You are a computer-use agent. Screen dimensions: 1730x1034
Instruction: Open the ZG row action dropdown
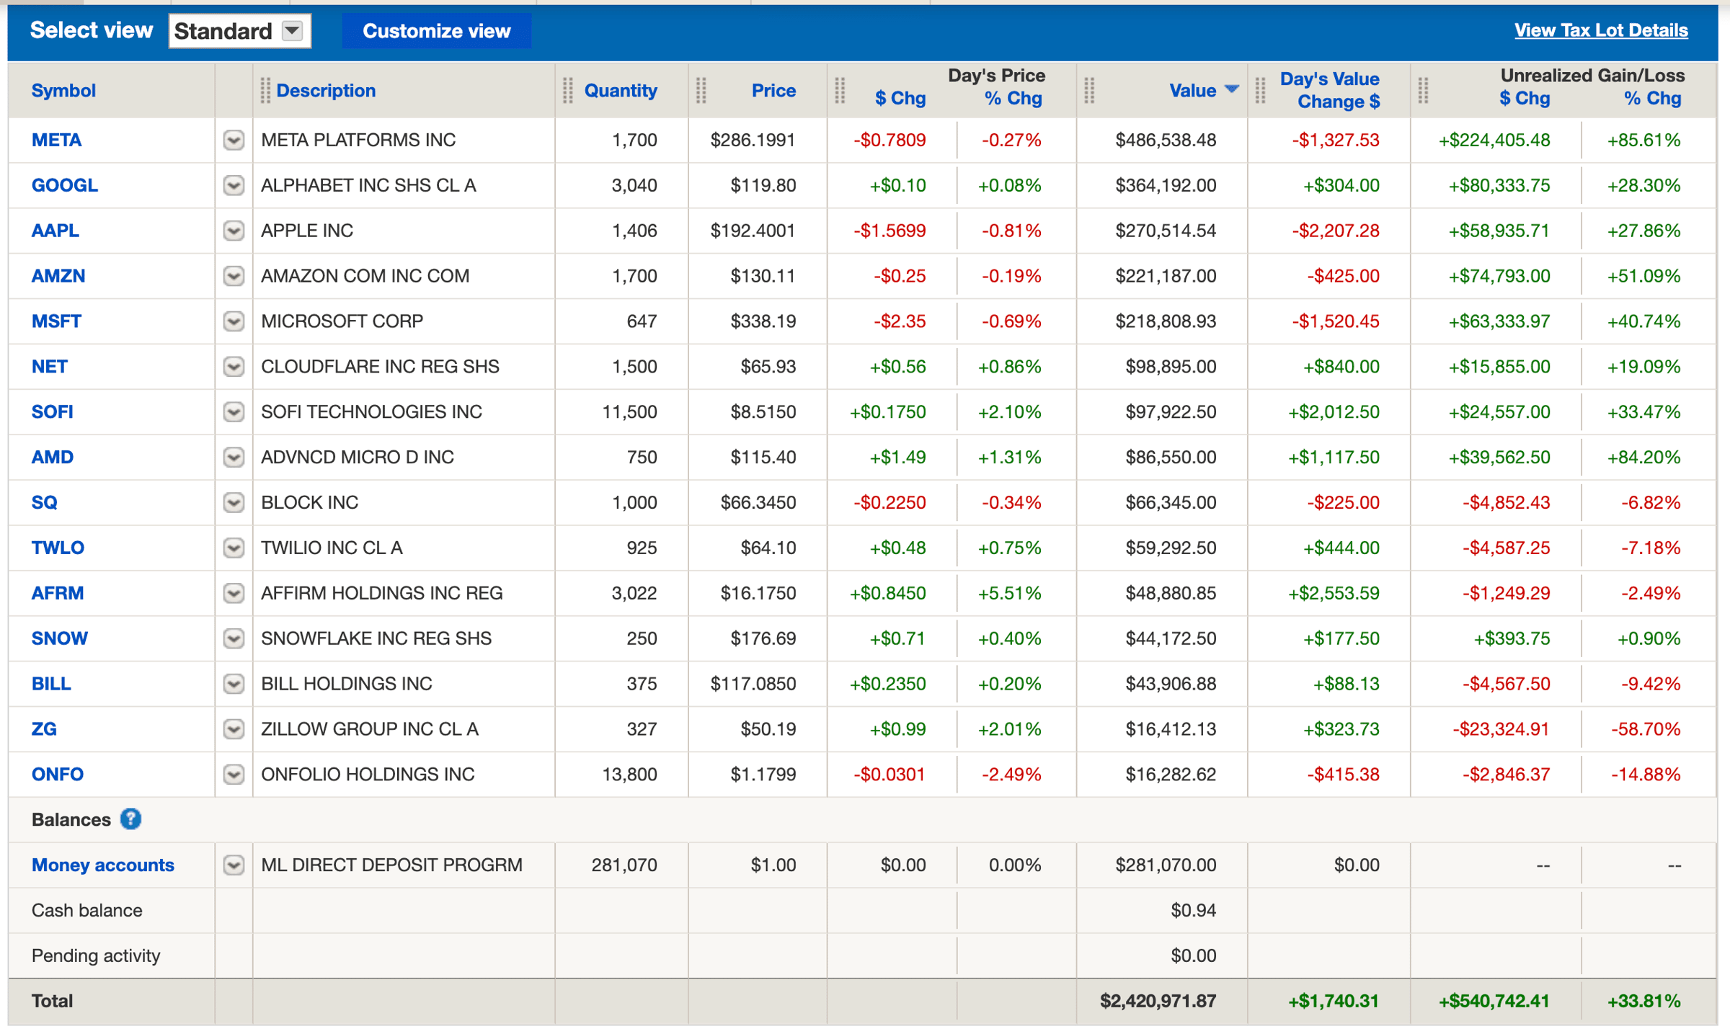click(x=234, y=729)
